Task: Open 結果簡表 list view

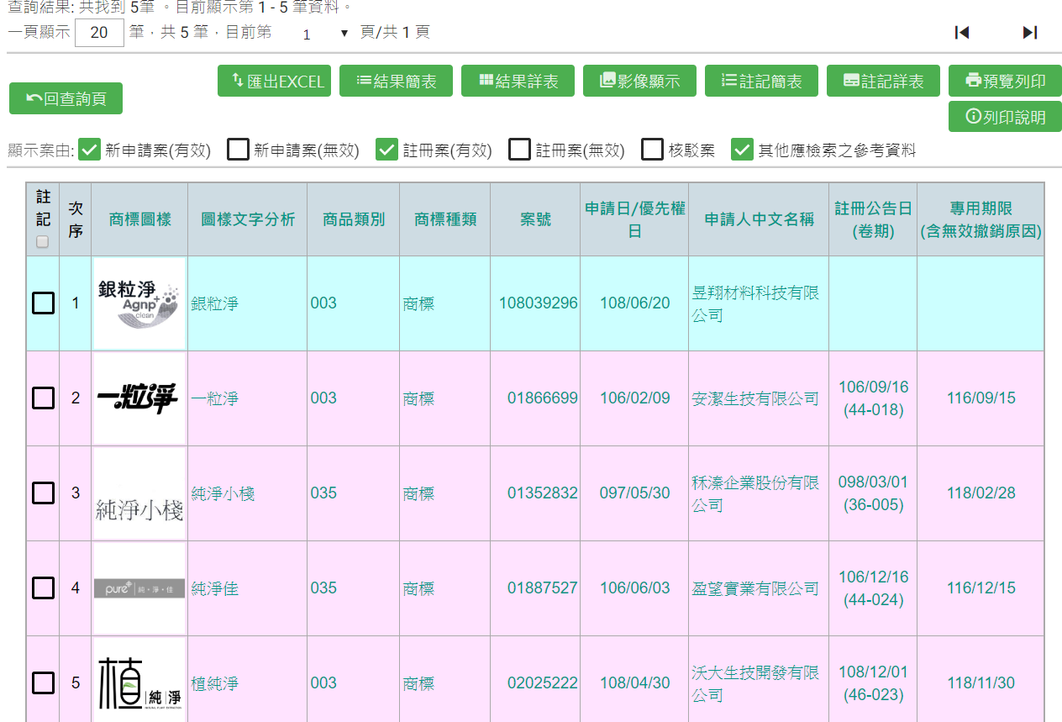Action: click(x=396, y=82)
